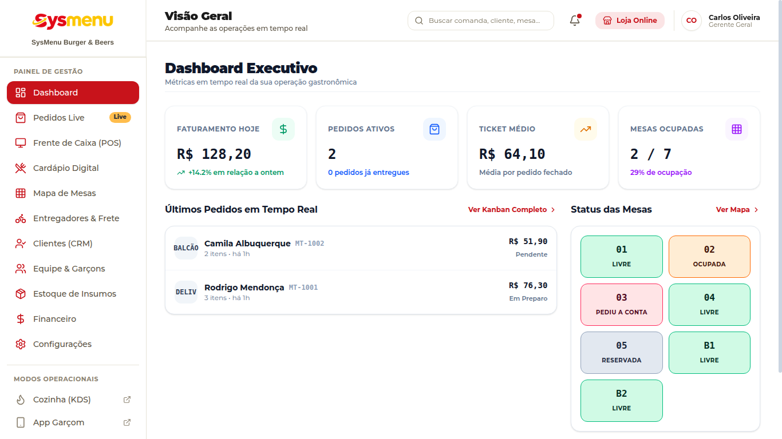The width and height of the screenshot is (782, 439).
Task: Click the CO user avatar
Action: pyautogui.click(x=692, y=21)
